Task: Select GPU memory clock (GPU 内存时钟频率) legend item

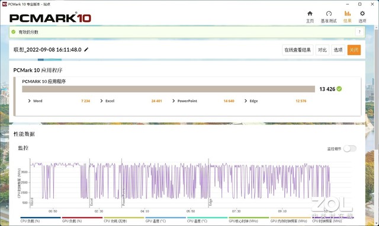Action: point(290,219)
